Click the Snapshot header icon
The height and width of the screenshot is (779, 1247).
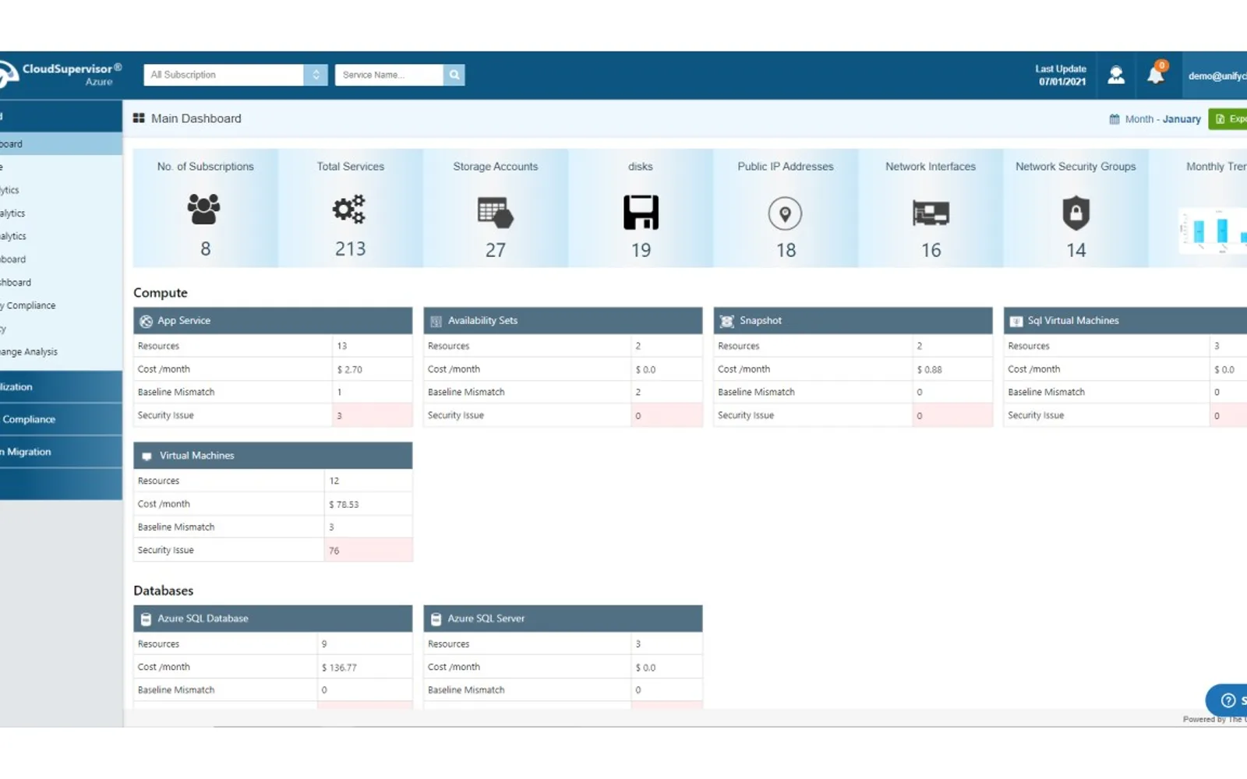[x=726, y=321]
